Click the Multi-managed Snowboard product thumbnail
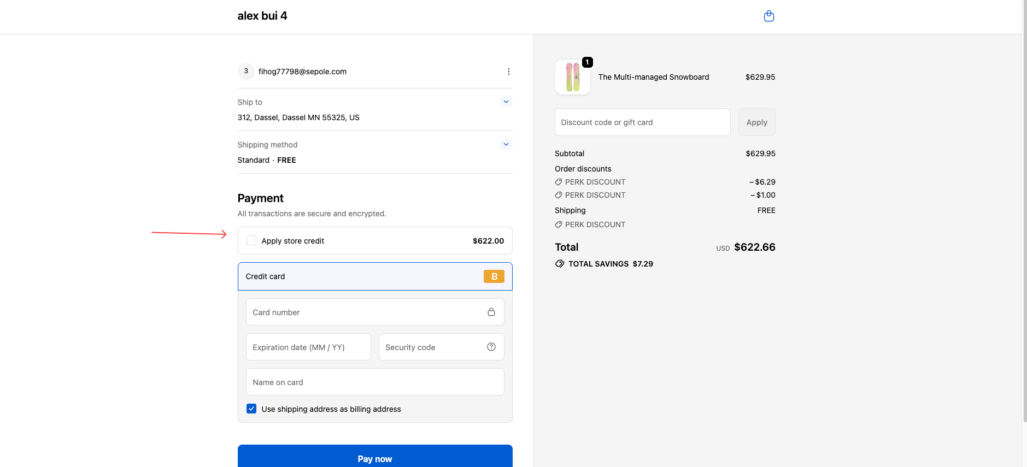The width and height of the screenshot is (1027, 467). 572,77
